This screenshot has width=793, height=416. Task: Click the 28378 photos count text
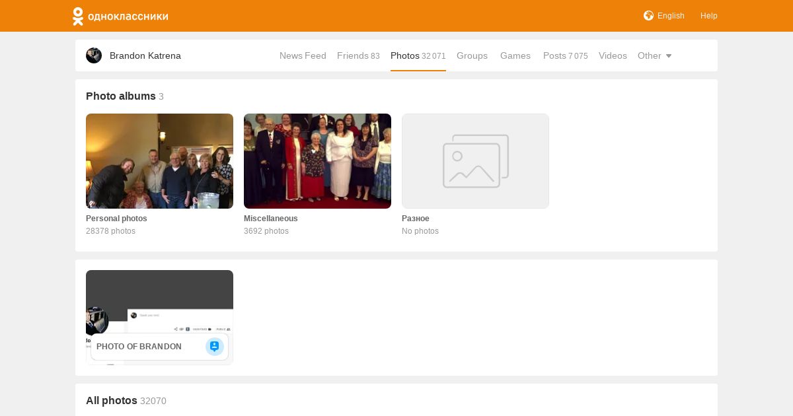pos(110,231)
